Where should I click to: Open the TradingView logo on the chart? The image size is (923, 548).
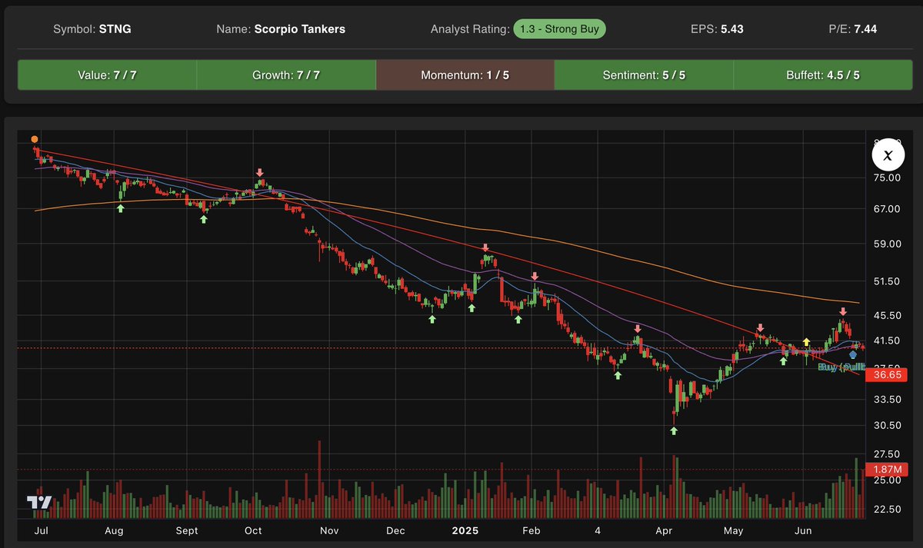coord(39,502)
